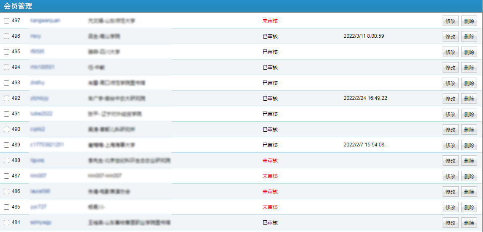
Task: Toggle the checkbox for member 484
Action: 7,222
